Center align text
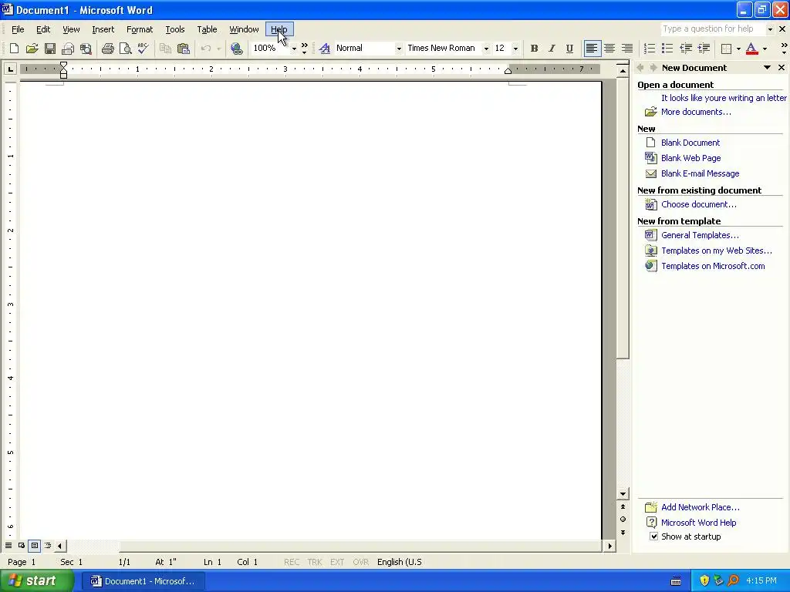This screenshot has width=790, height=592. (x=609, y=49)
